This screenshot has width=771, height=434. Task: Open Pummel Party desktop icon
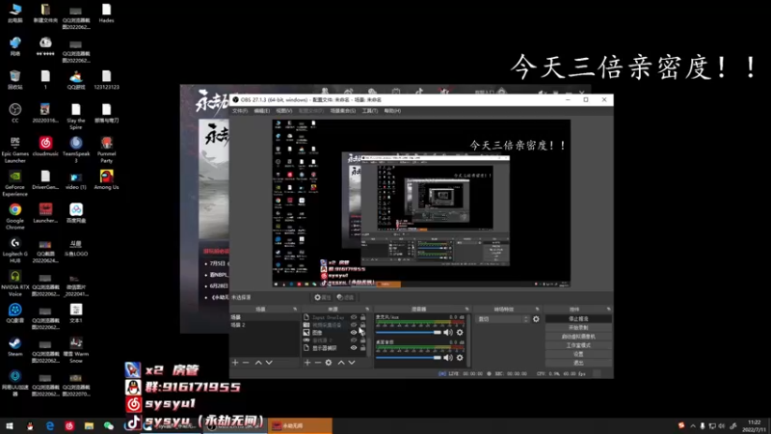106,149
